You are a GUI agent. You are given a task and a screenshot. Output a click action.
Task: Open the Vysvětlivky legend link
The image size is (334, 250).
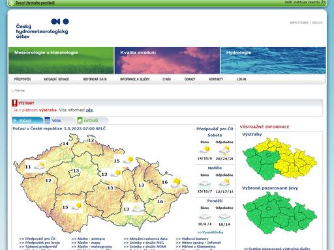[211, 232]
